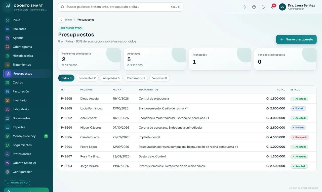This screenshot has height=192, width=322.
Task: Click the Modo Demo badge
Action: point(17,183)
